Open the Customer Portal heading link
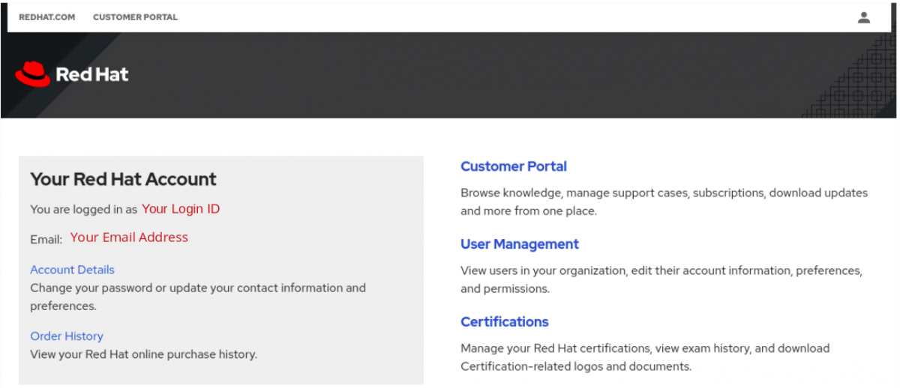This screenshot has width=900, height=388. click(514, 166)
